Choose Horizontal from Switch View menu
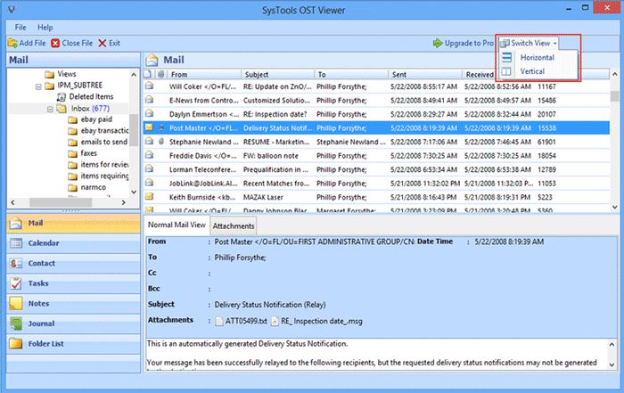The height and width of the screenshot is (393, 624). point(538,57)
